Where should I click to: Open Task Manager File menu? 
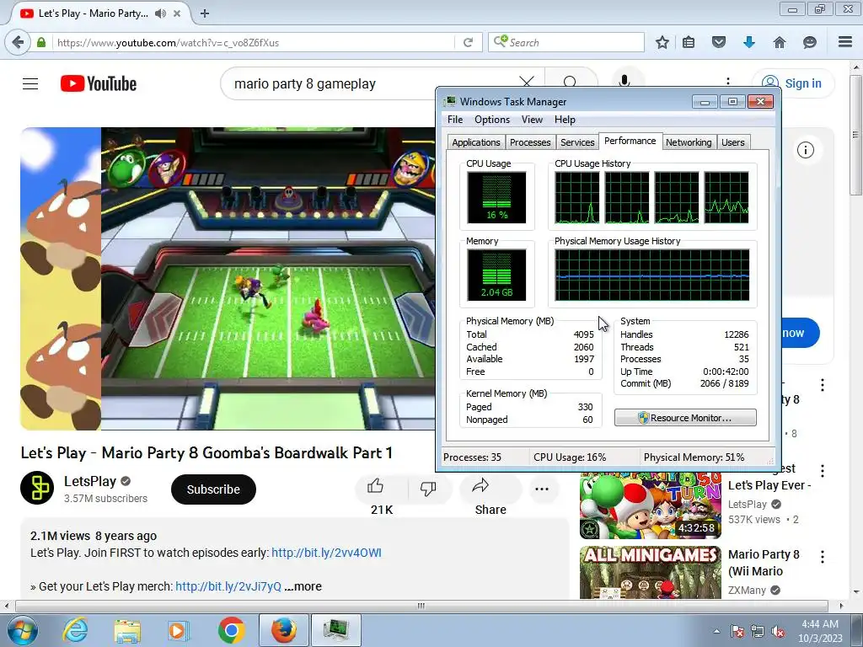point(454,120)
